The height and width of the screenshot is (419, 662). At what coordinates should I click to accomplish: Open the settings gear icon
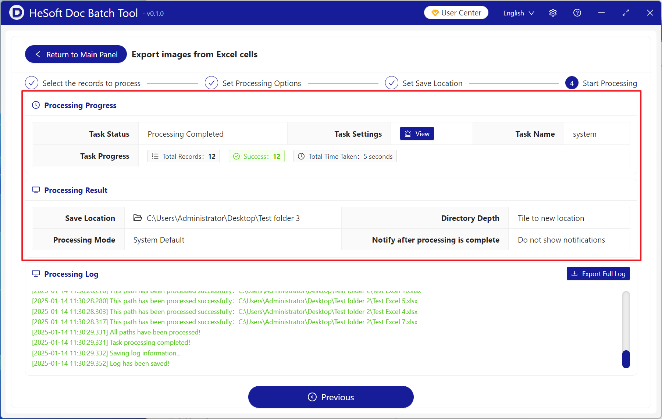pos(553,13)
